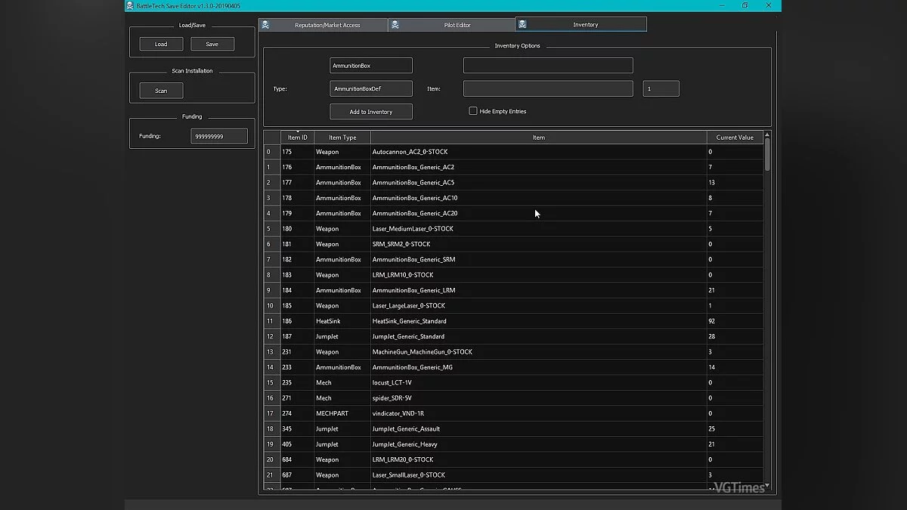Switch to the Pilot Editor tab
907x510 pixels.
tap(451, 25)
